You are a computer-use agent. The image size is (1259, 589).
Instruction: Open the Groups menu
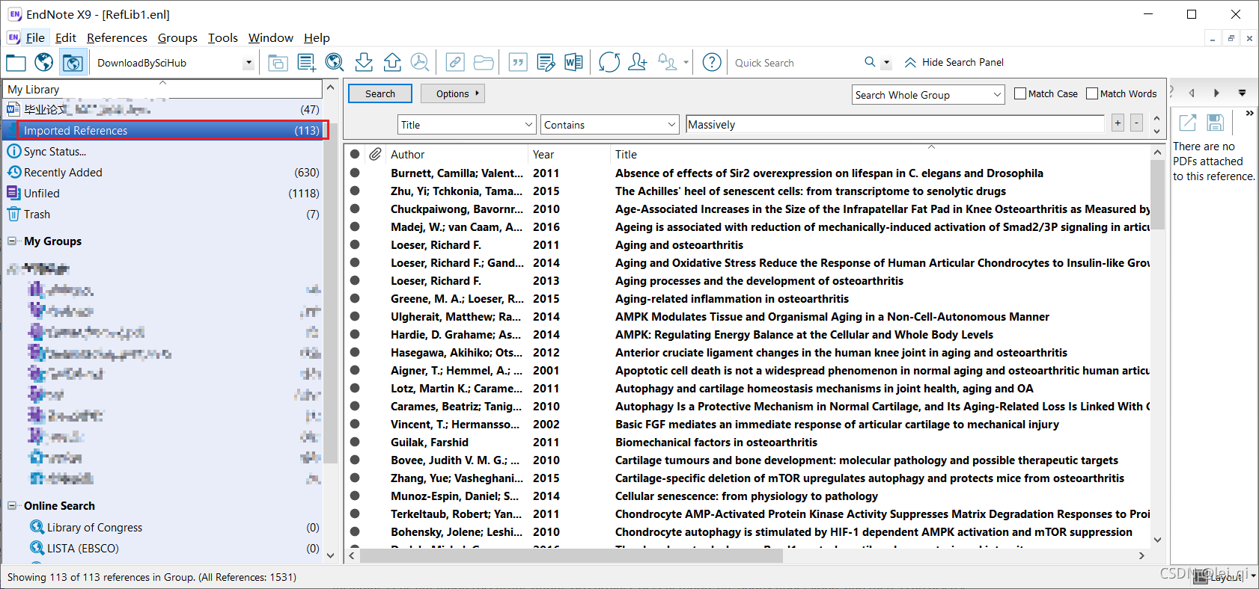pyautogui.click(x=177, y=37)
